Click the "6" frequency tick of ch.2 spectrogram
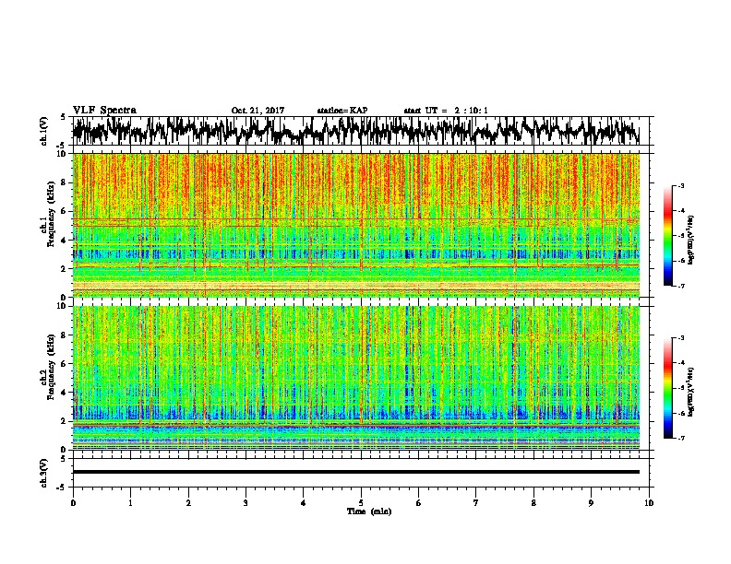 tap(65, 363)
